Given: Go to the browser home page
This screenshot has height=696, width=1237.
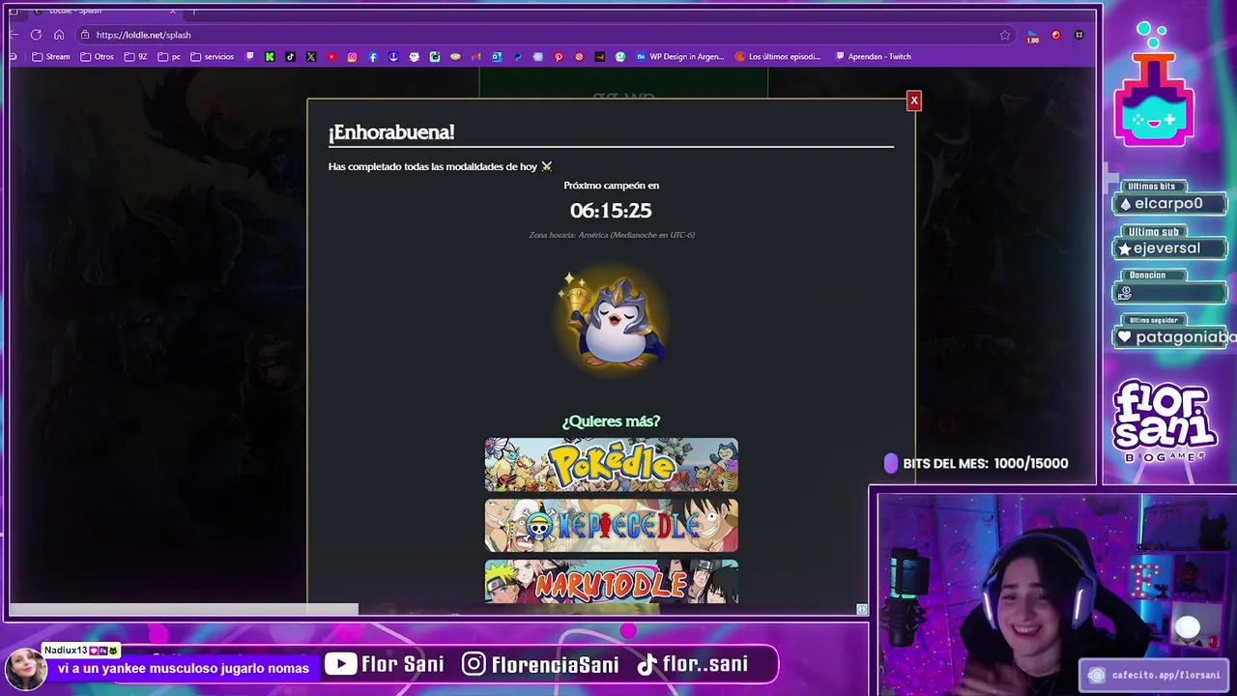Looking at the screenshot, I should click(59, 35).
